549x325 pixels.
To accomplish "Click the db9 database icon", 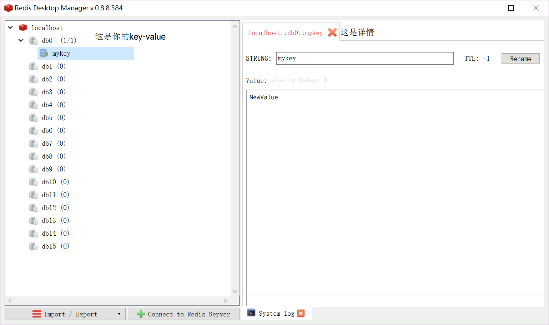I will 33,169.
